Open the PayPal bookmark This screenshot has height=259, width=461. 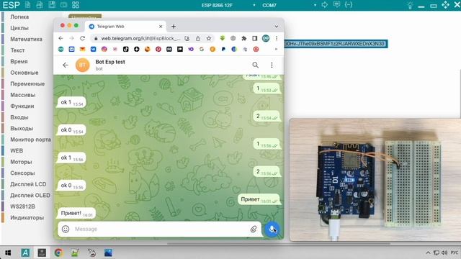pyautogui.click(x=223, y=50)
